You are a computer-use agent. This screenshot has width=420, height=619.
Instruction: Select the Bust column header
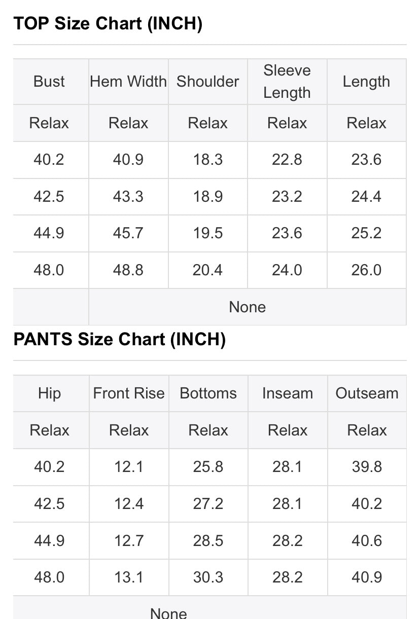[49, 82]
